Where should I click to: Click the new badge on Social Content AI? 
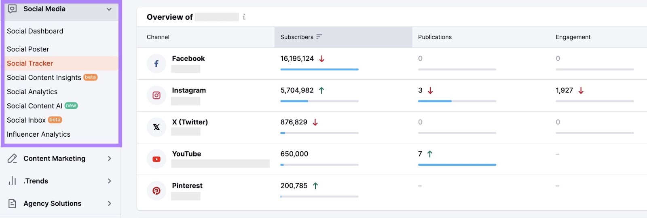pos(71,106)
